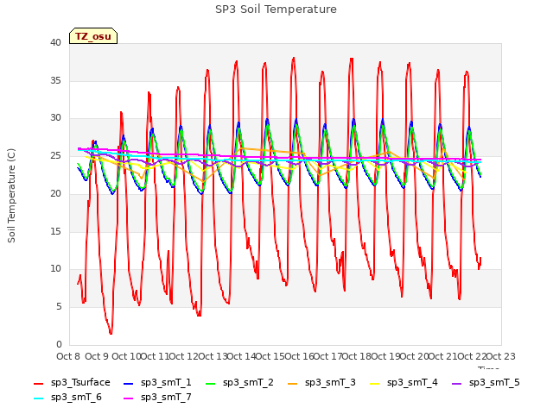Screen dimensions: 553x414
Task: Click the Soil Temperature (C) axis label
Action: coord(11,196)
